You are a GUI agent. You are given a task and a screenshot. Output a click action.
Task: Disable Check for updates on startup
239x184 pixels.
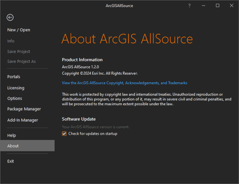[65, 134]
